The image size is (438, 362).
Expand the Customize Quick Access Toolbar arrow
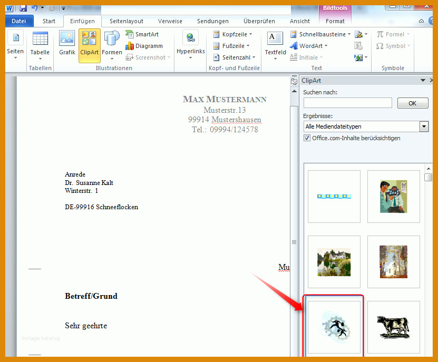click(63, 8)
